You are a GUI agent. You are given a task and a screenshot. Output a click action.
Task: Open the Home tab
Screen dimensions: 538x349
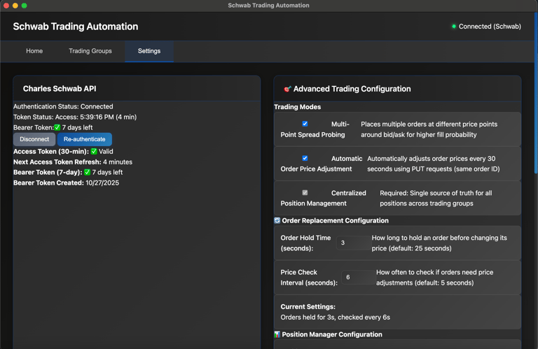[x=34, y=51]
